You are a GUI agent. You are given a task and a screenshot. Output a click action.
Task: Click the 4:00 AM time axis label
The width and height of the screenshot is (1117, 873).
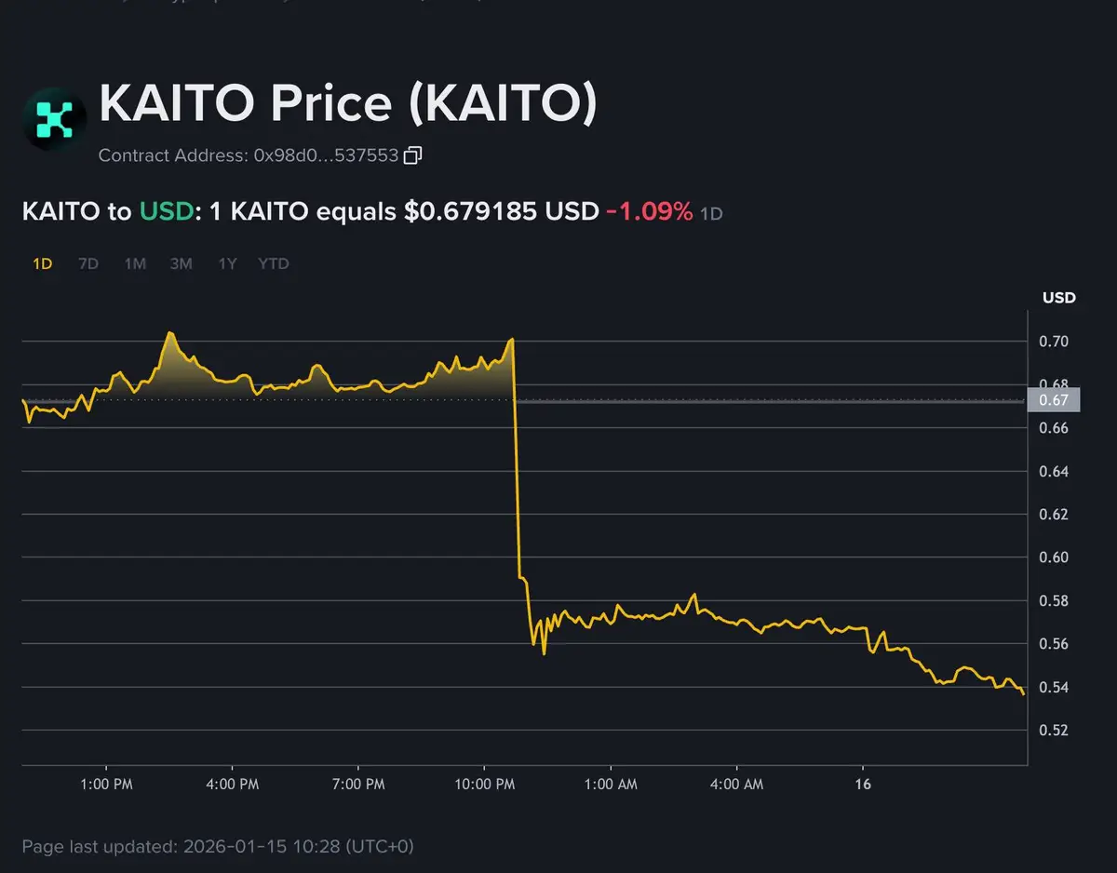[736, 785]
